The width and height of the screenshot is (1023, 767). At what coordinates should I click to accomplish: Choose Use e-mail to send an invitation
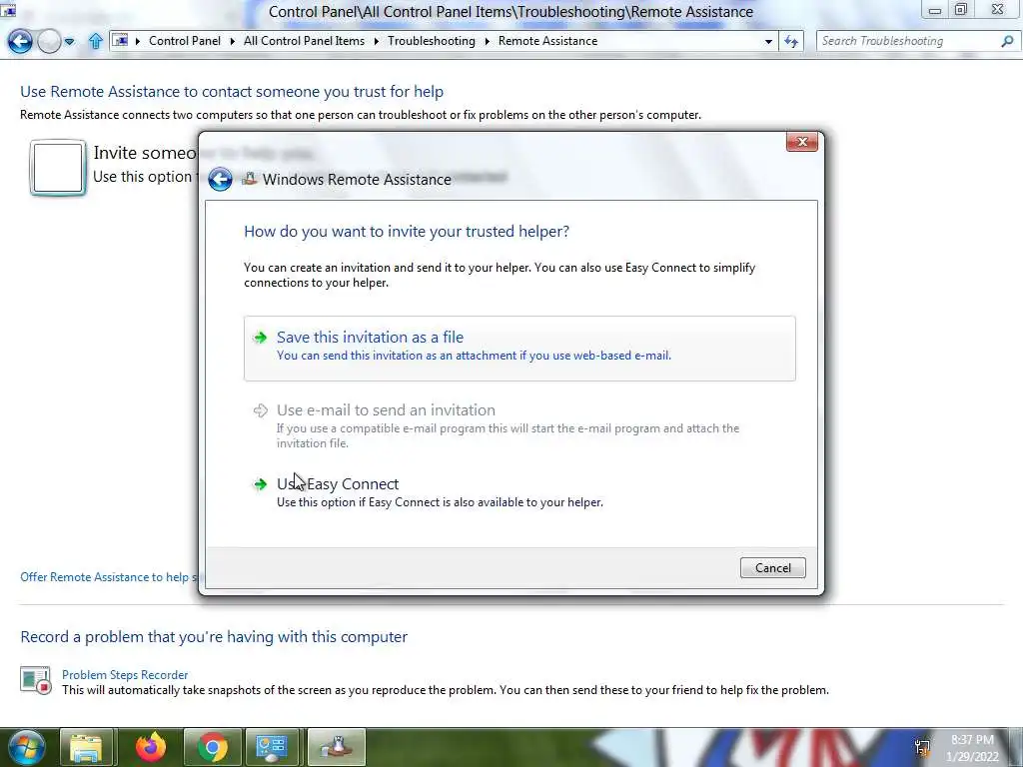click(519, 425)
